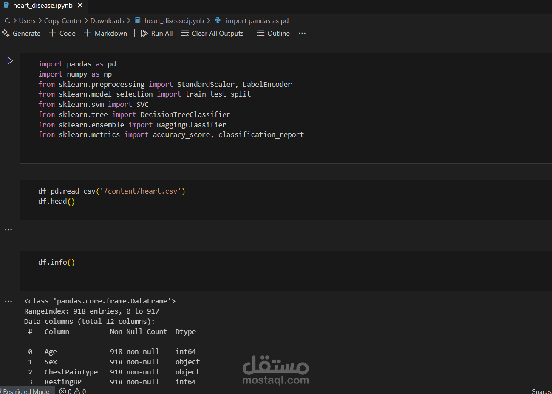552x394 pixels.
Task: Close the heart_disease.ipynb tab
Action: pos(80,6)
